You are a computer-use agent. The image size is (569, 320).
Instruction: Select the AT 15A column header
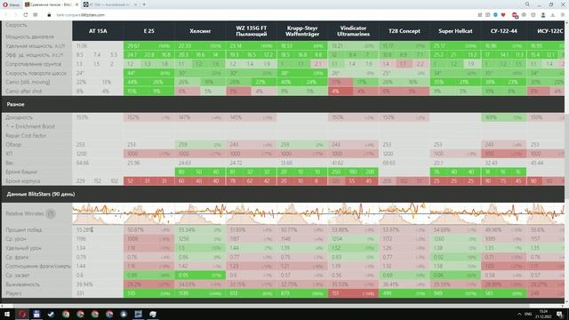click(x=98, y=31)
